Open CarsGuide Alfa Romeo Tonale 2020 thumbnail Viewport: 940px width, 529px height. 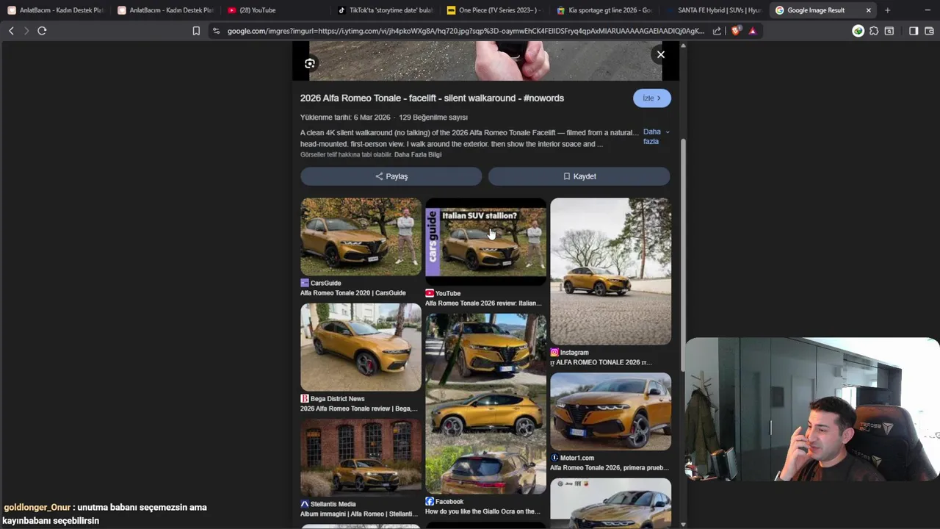point(361,237)
